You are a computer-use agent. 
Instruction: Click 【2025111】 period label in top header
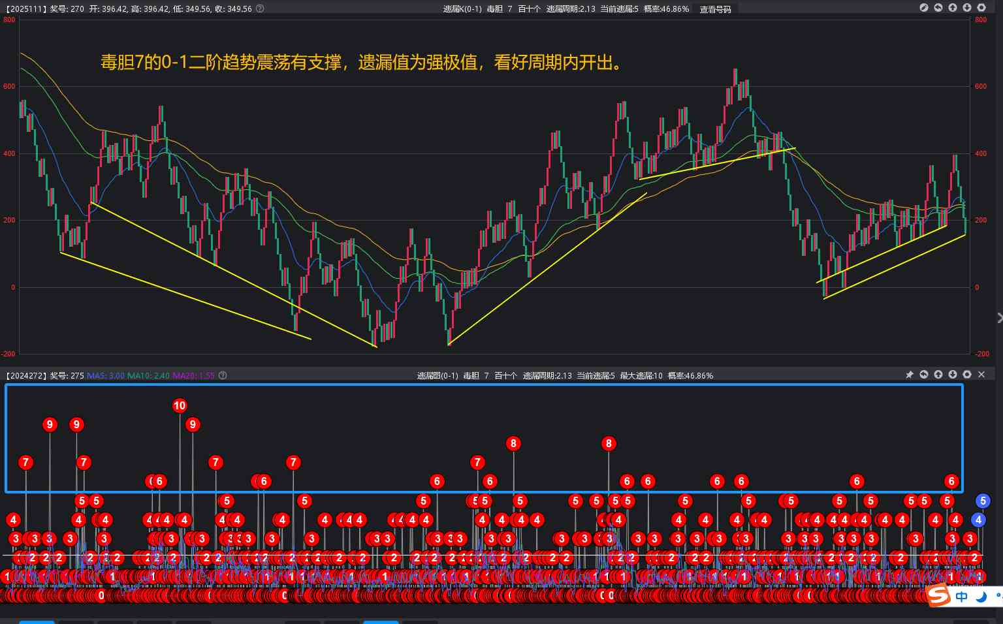(25, 9)
